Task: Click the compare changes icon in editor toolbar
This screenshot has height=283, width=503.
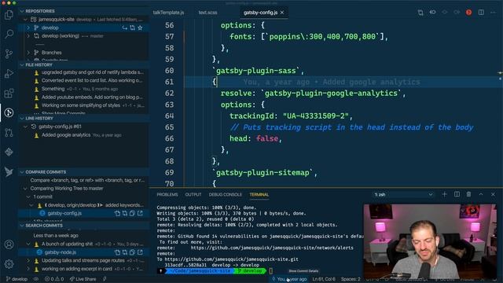Action: [420, 13]
